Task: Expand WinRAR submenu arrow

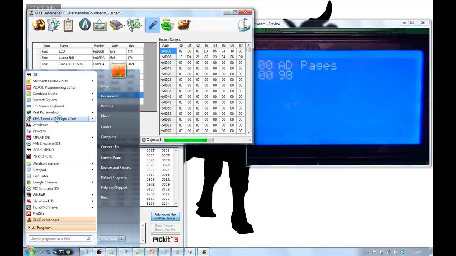Action: 92,195
